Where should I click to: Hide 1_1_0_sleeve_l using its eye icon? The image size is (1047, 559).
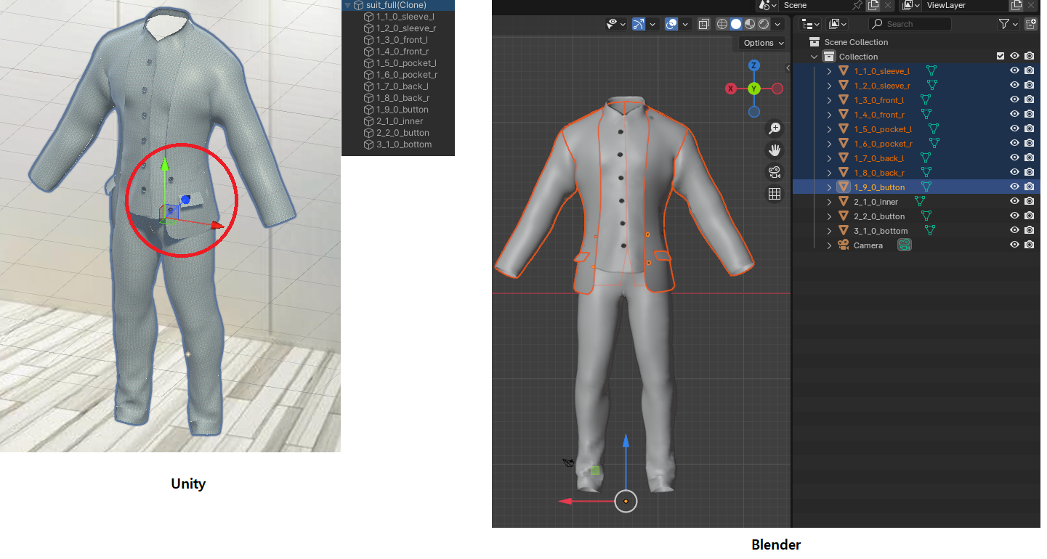click(x=1015, y=71)
